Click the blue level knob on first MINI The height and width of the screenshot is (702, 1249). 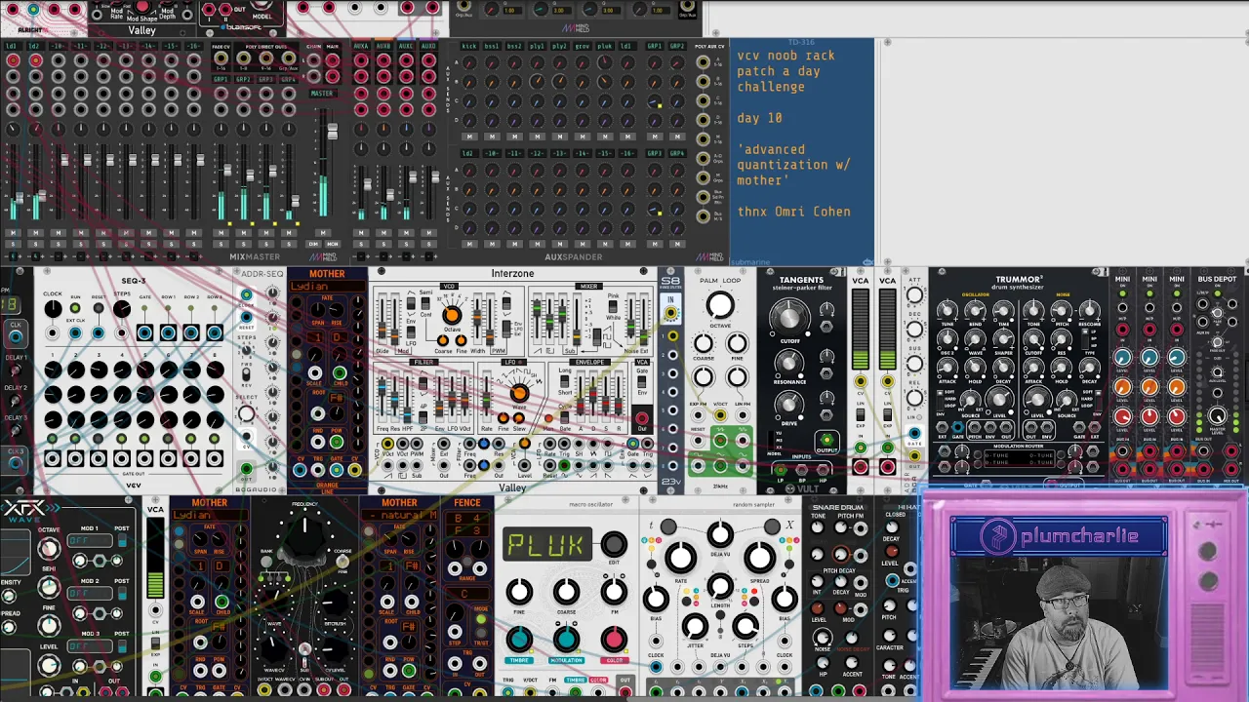pyautogui.click(x=1122, y=359)
